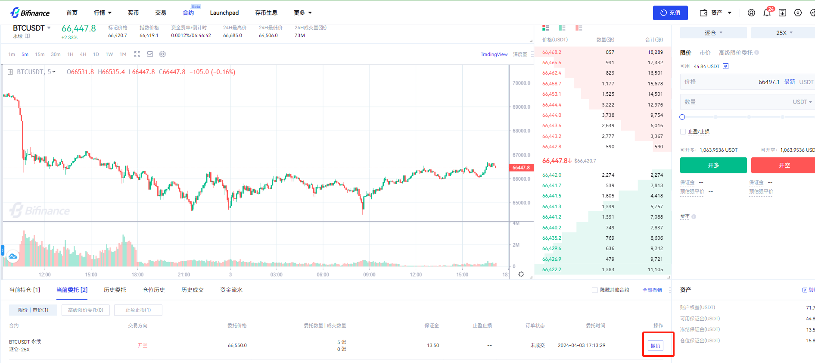
Task: Select the 市价 order type tab
Action: [705, 53]
